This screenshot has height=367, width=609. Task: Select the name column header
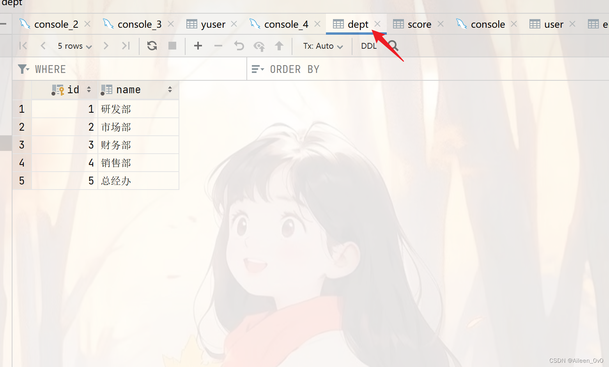click(x=138, y=90)
